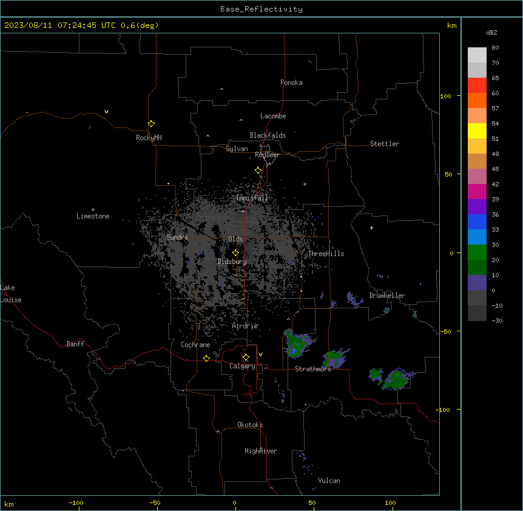Click the ThreeHills label
The width and height of the screenshot is (523, 511).
point(326,254)
